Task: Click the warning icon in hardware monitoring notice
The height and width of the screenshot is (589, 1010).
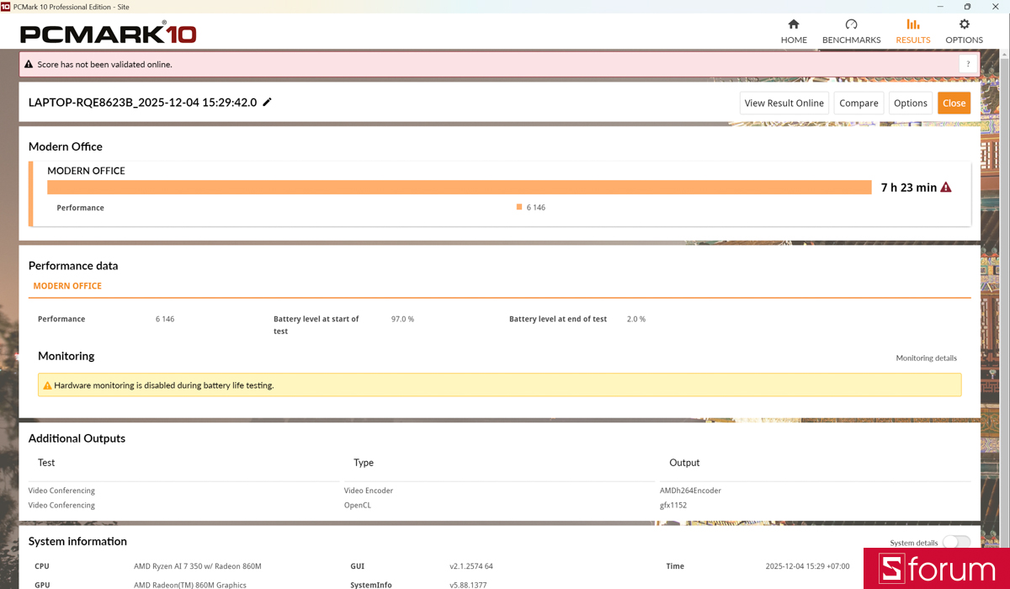Action: click(x=47, y=385)
